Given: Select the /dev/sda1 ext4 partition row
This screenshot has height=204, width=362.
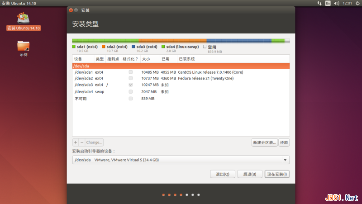Looking at the screenshot, I should pyautogui.click(x=181, y=72).
